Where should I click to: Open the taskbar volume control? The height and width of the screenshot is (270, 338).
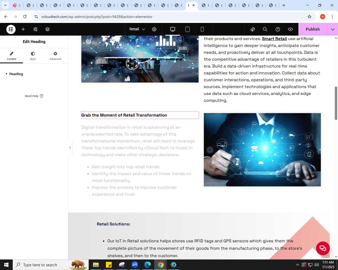pyautogui.click(x=317, y=265)
